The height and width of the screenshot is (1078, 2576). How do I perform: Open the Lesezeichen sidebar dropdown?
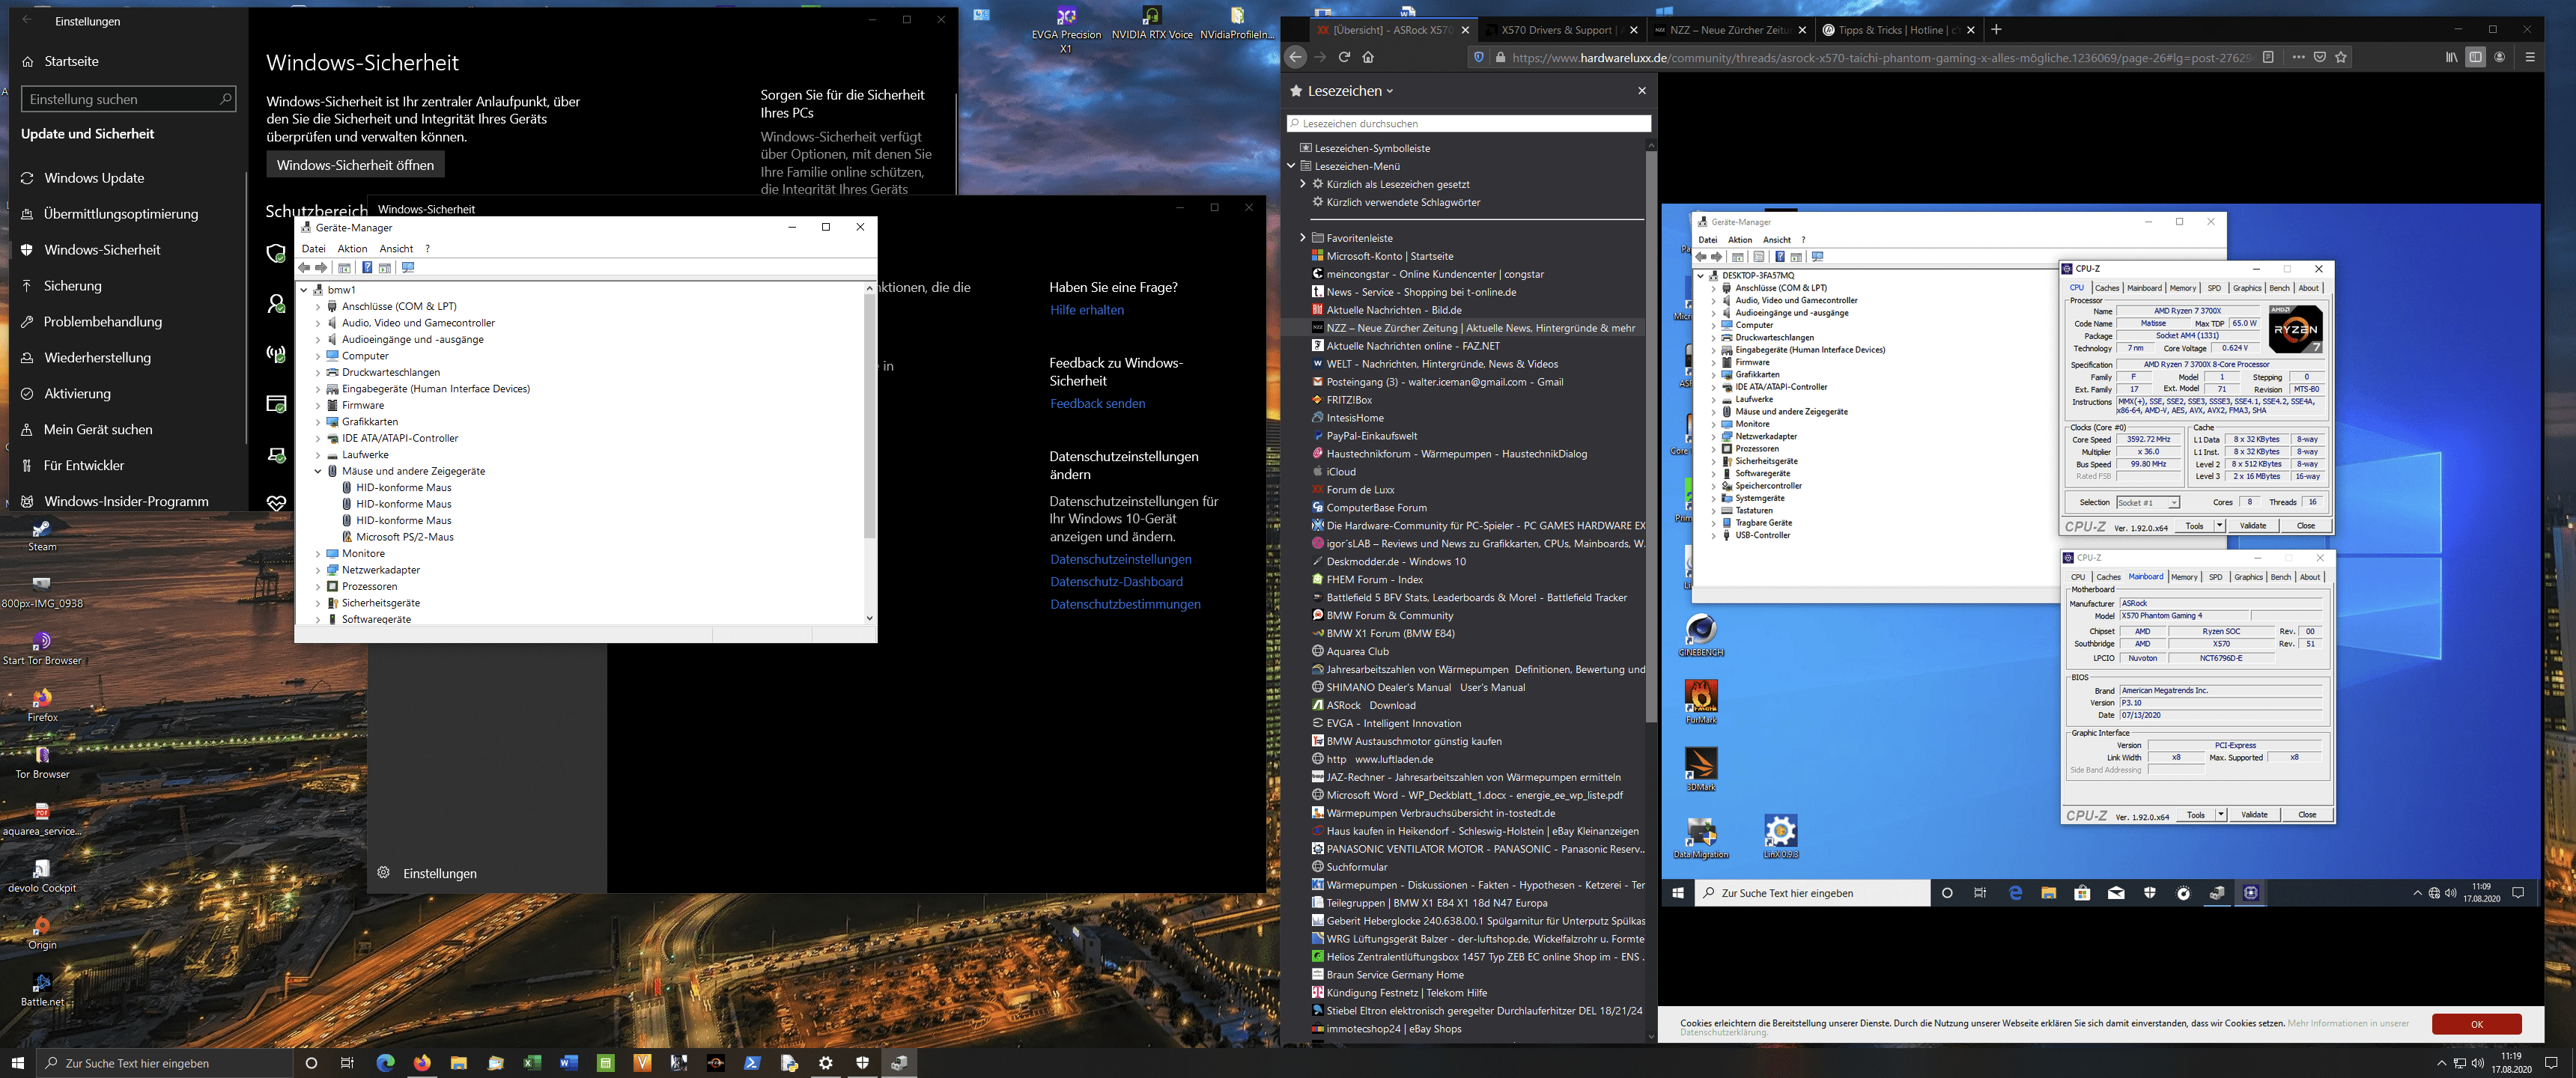point(1350,91)
